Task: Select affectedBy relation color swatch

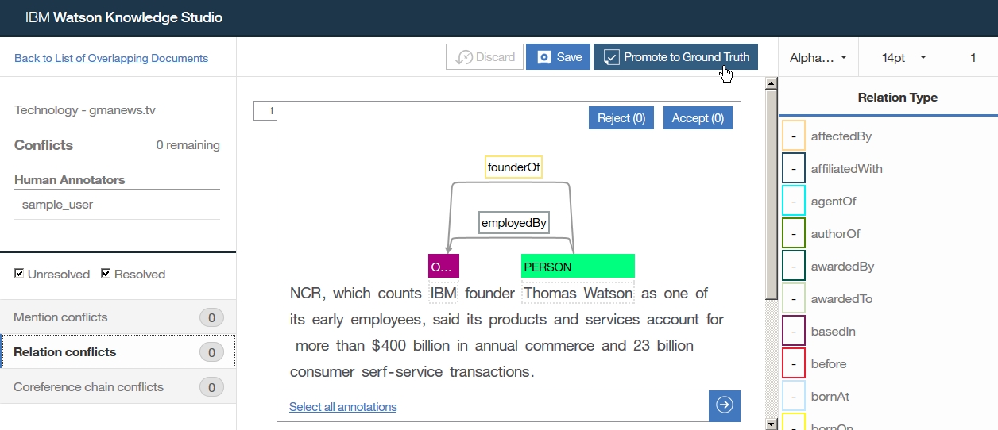Action: (794, 136)
